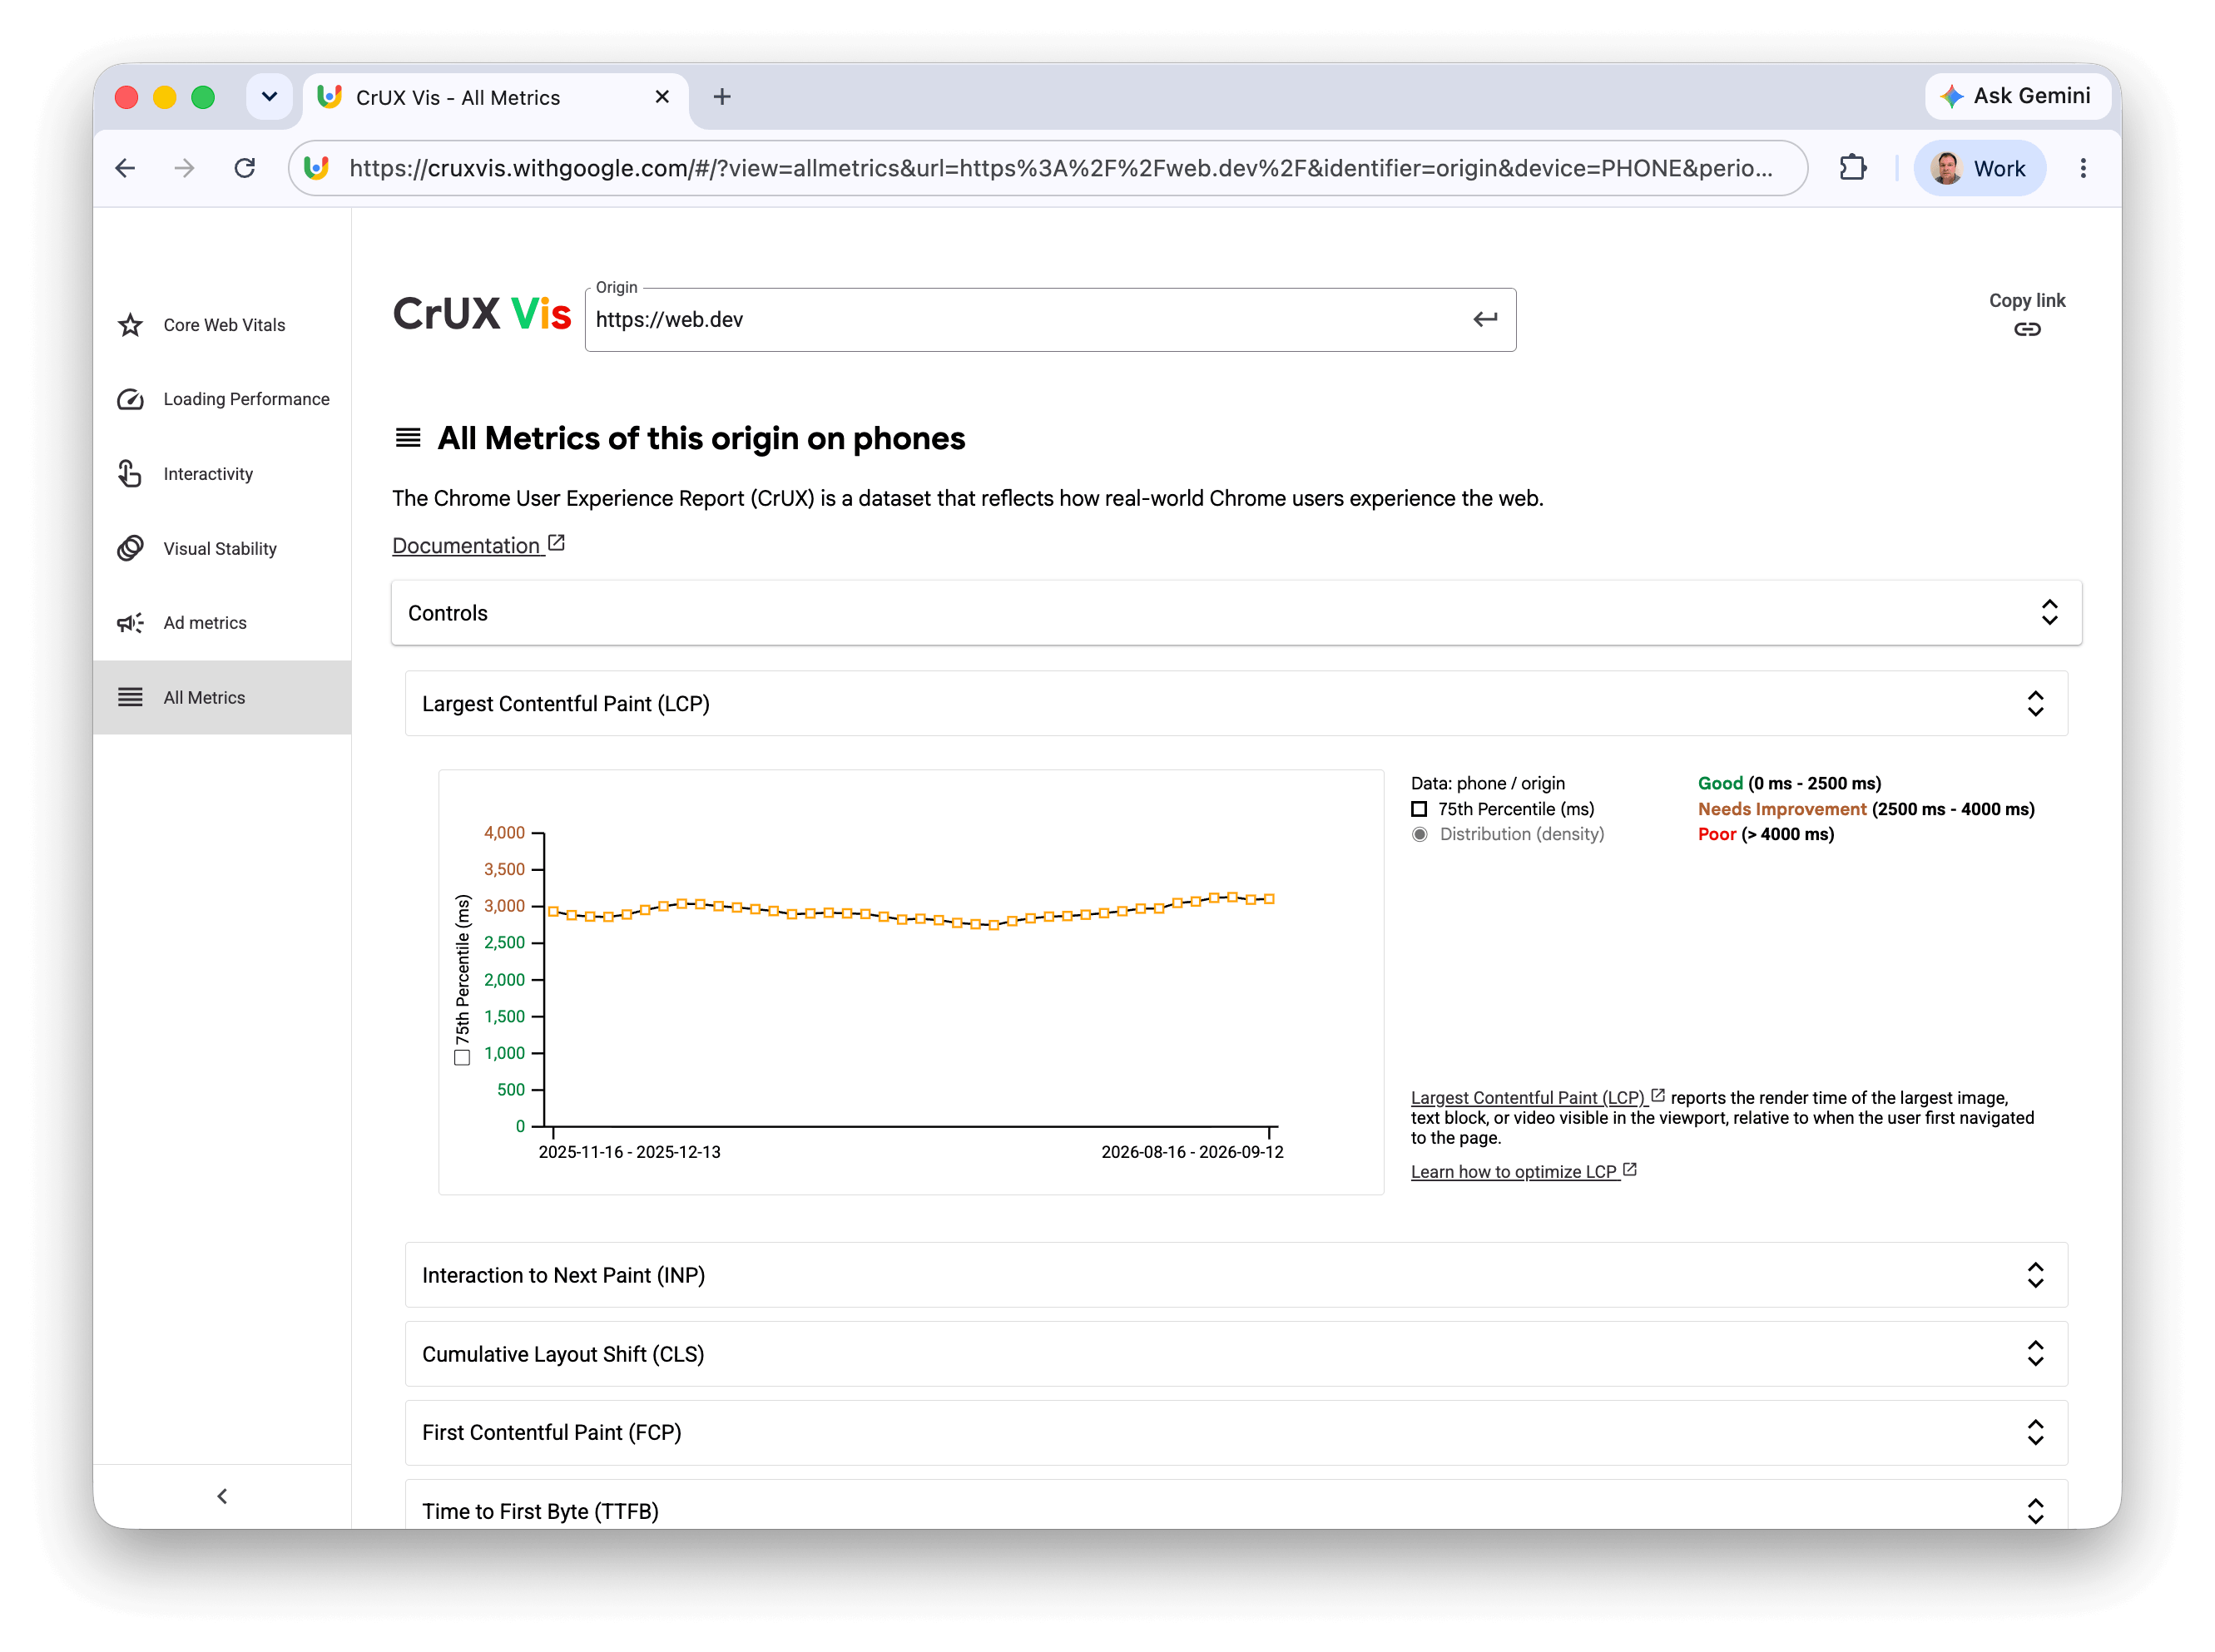Viewport: 2215px width, 1652px height.
Task: Click the first data point on the LCP chart
Action: pos(553,911)
